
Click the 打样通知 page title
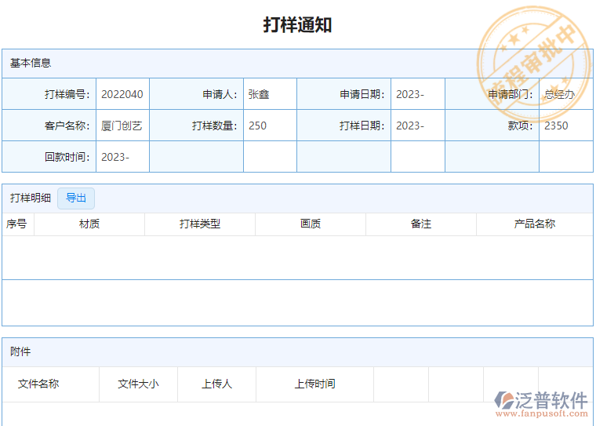coord(298,25)
